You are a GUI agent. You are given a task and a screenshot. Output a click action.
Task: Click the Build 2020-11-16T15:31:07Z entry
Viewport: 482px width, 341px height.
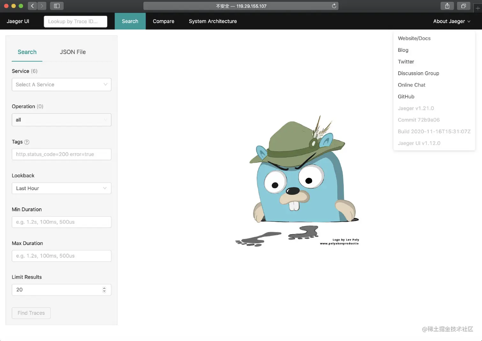coord(434,131)
